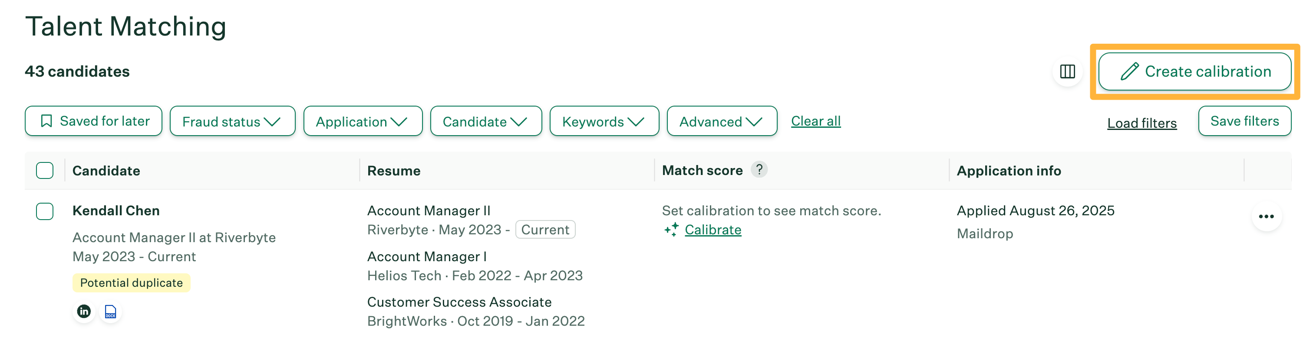Click the Potential duplicate tag
1313x337 pixels.
131,282
